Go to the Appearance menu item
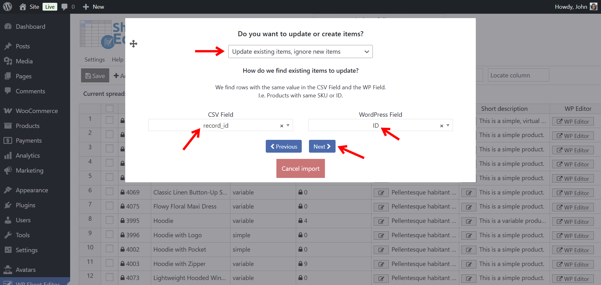 coord(32,190)
